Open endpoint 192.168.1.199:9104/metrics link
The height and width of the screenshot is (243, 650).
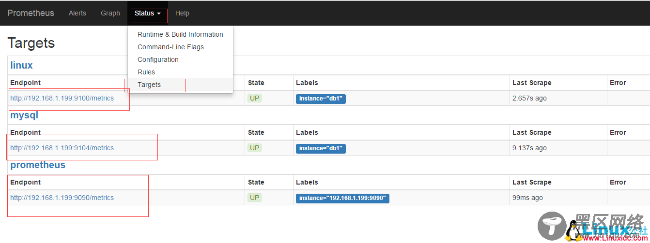[62, 148]
